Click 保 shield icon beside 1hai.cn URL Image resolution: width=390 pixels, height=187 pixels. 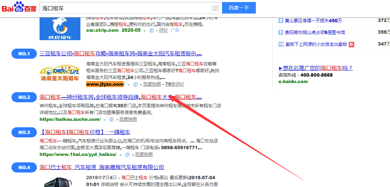128,155
